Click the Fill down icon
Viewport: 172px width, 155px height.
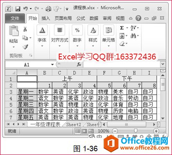coord(122,36)
